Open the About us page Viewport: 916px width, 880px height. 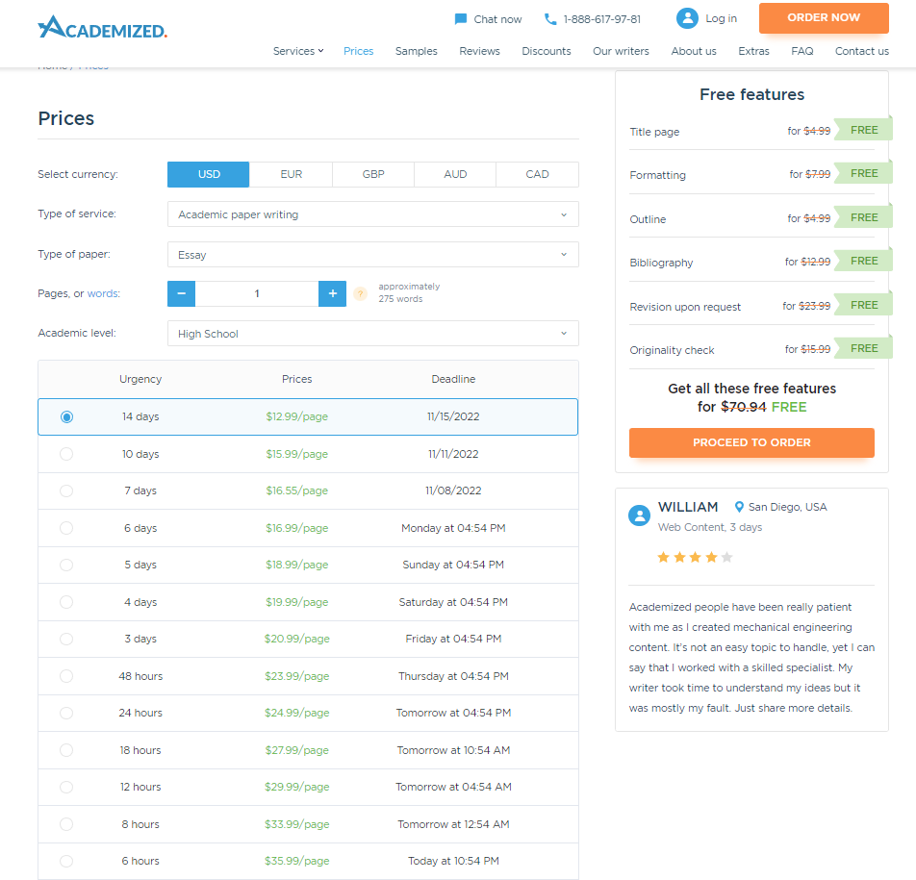[x=694, y=51]
